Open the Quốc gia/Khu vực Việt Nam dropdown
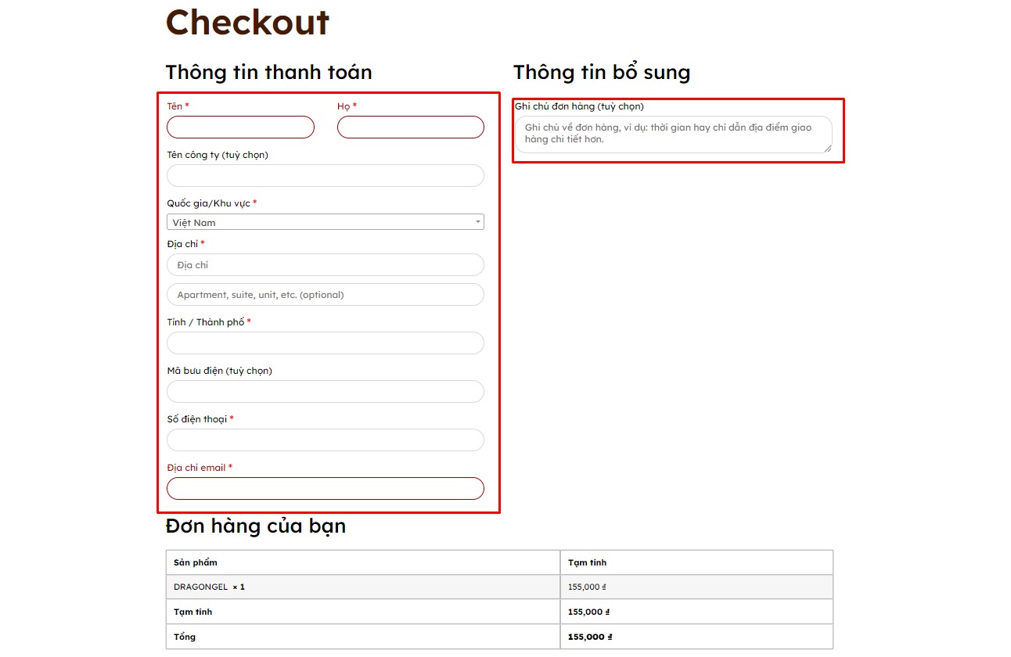Viewport: 1011px width, 657px height. (317, 222)
